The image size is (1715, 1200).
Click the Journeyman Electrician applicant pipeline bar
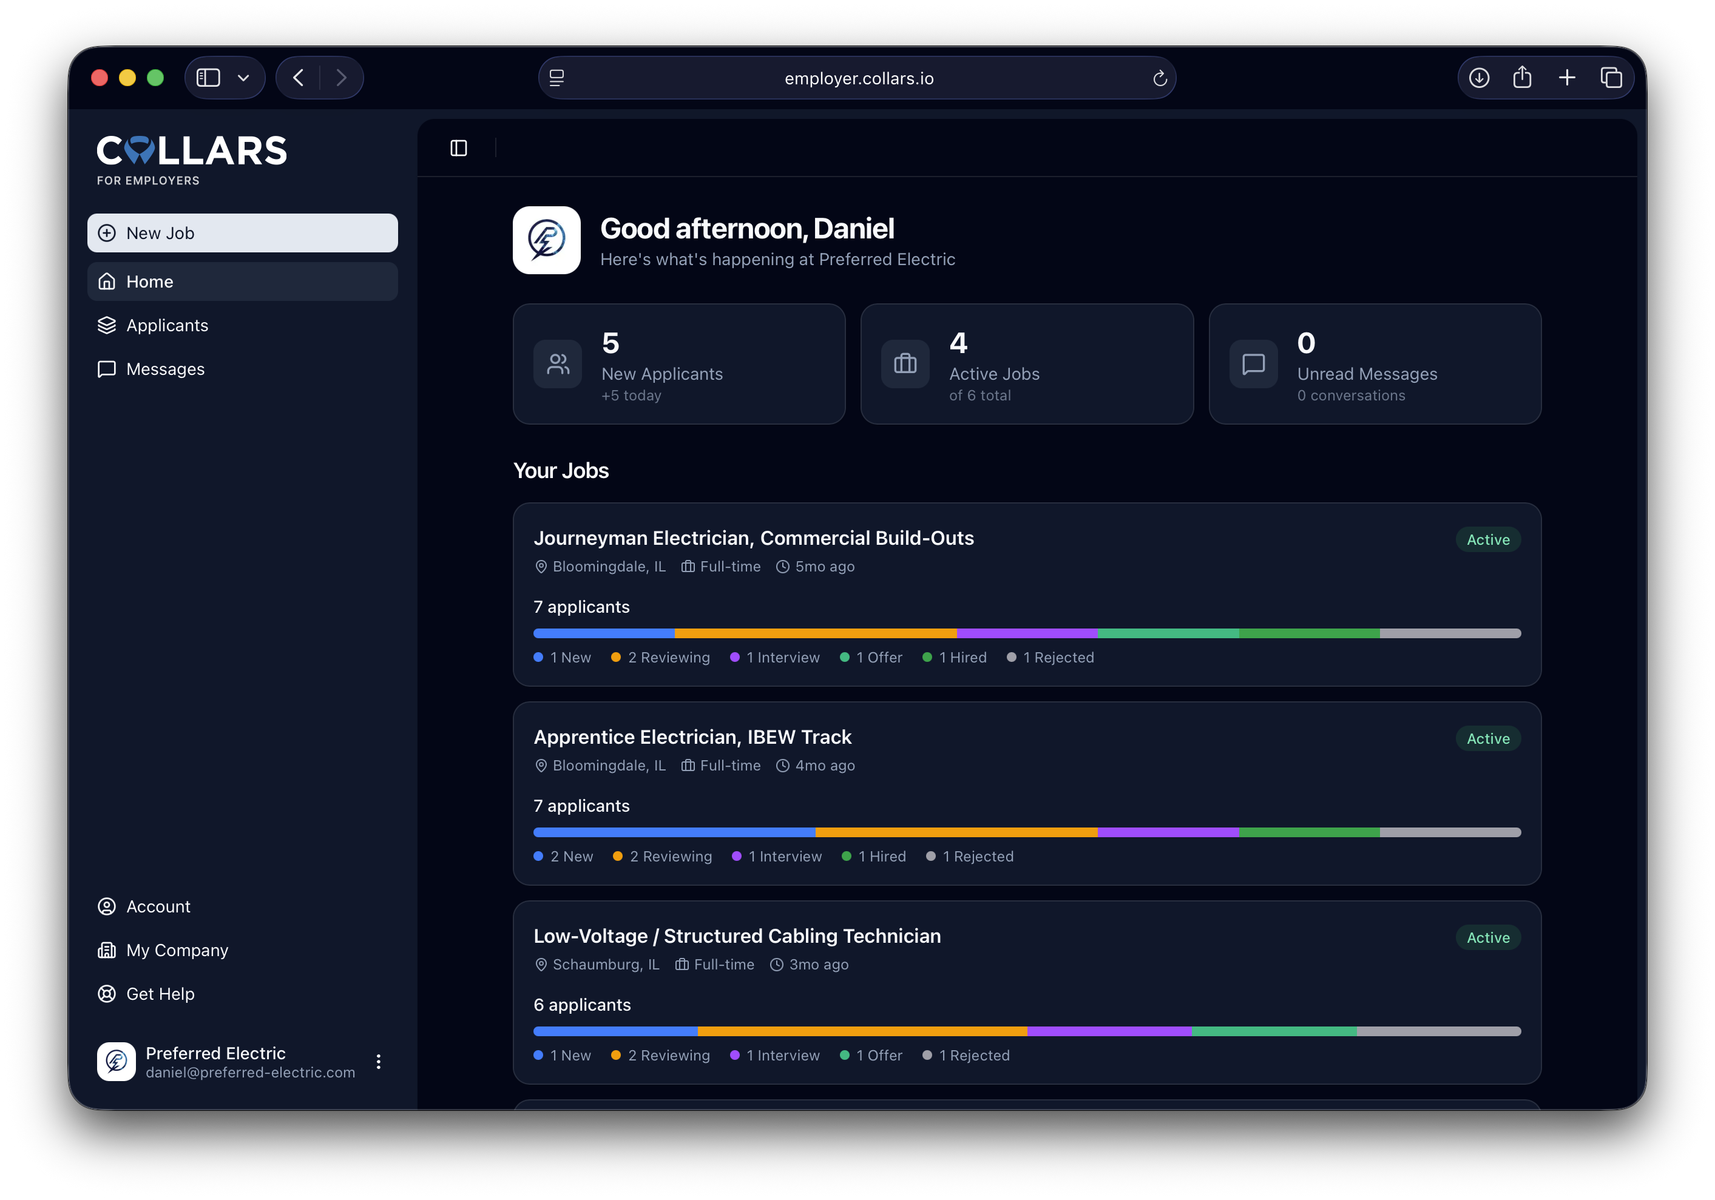[x=1027, y=633]
